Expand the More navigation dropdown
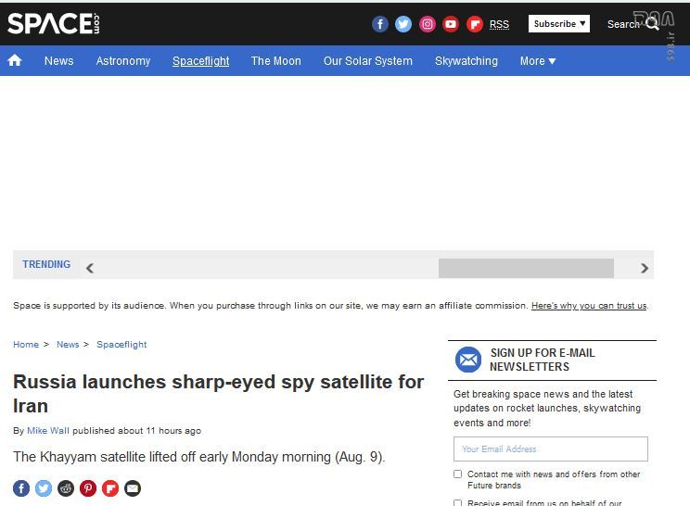 [538, 60]
